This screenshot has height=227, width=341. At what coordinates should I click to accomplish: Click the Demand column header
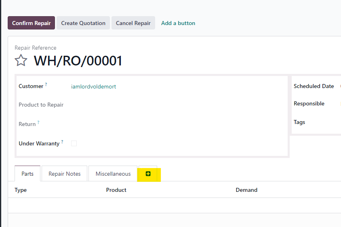(246, 190)
